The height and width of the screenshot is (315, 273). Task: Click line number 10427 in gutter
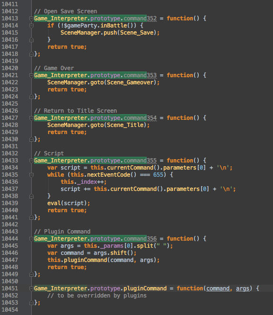10,118
